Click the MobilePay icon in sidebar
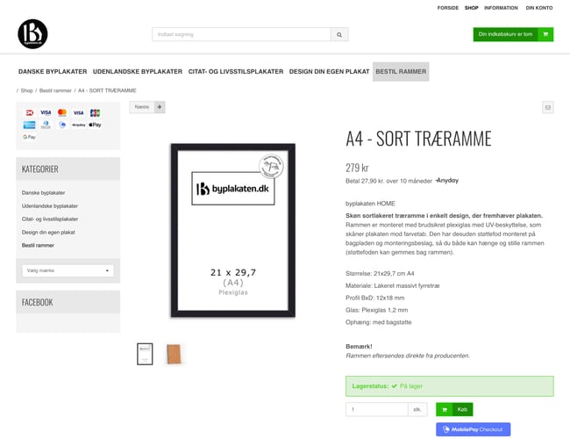Image resolution: width=570 pixels, height=439 pixels. coord(62,125)
